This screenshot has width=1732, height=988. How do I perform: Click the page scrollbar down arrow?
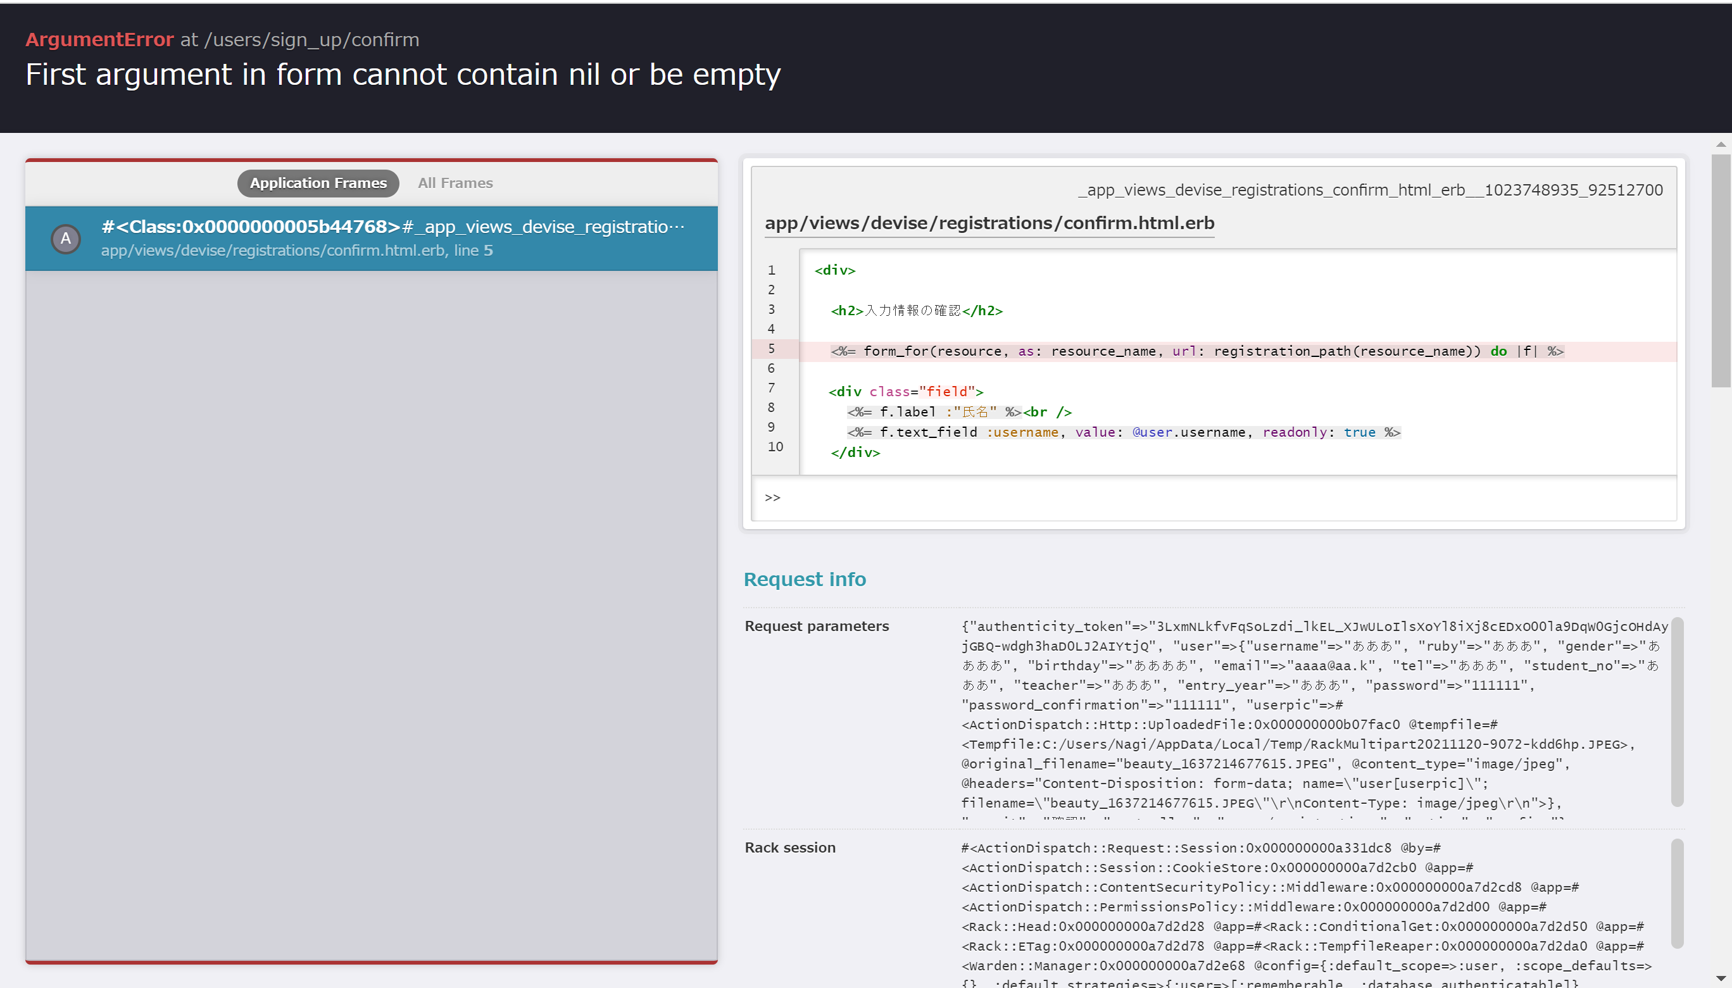(x=1721, y=979)
